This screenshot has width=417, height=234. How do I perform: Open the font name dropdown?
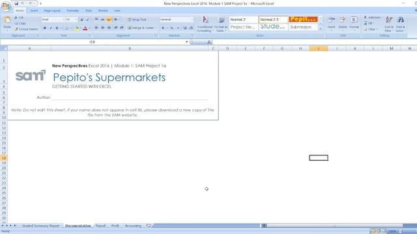[64, 19]
